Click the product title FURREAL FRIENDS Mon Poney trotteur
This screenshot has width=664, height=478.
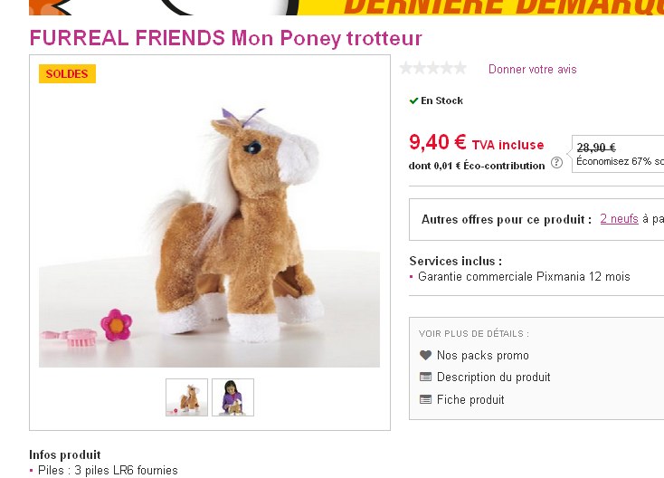click(226, 38)
